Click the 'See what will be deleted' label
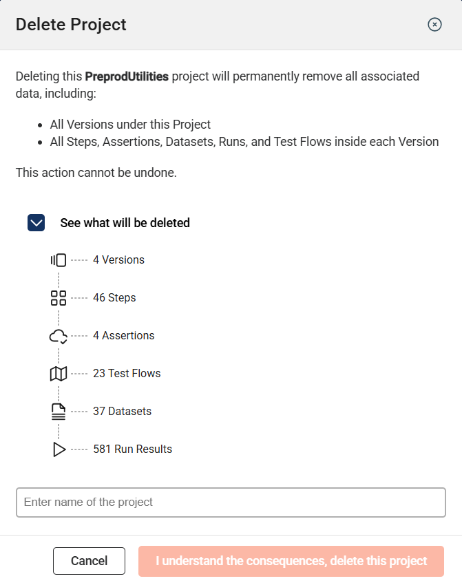This screenshot has width=462, height=583. click(125, 223)
